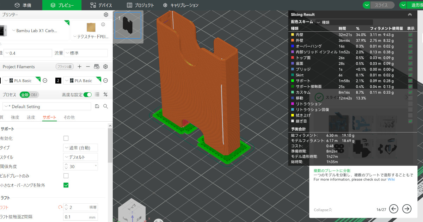Viewport: 423px width, 222px height.
Task: Open the support style デフォルト dropdown
Action: tap(80, 157)
